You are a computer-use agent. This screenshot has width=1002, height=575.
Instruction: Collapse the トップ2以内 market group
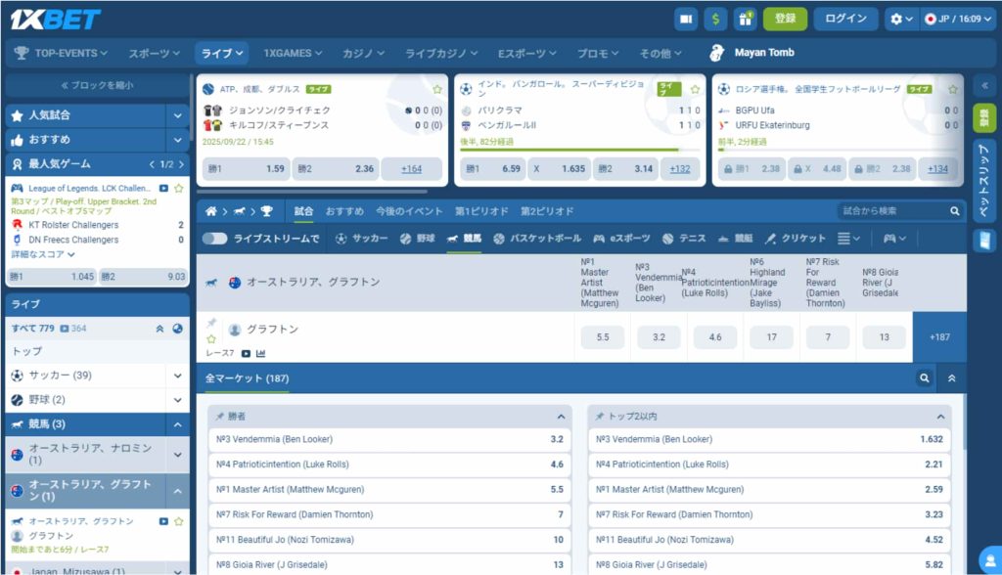[x=940, y=417]
